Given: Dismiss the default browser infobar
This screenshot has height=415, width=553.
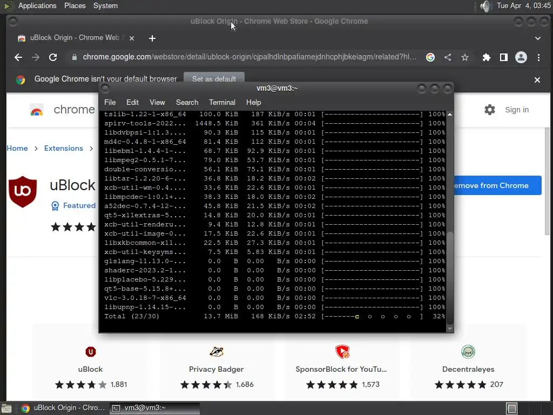Looking at the screenshot, I should coord(537,80).
